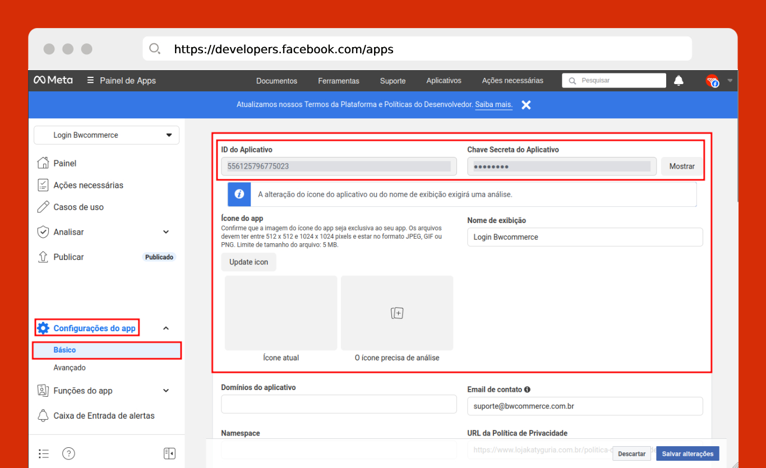This screenshot has width=766, height=468.
Task: Select Avançado settings sub-item
Action: point(70,368)
